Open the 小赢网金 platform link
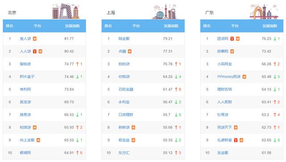 click(x=224, y=64)
